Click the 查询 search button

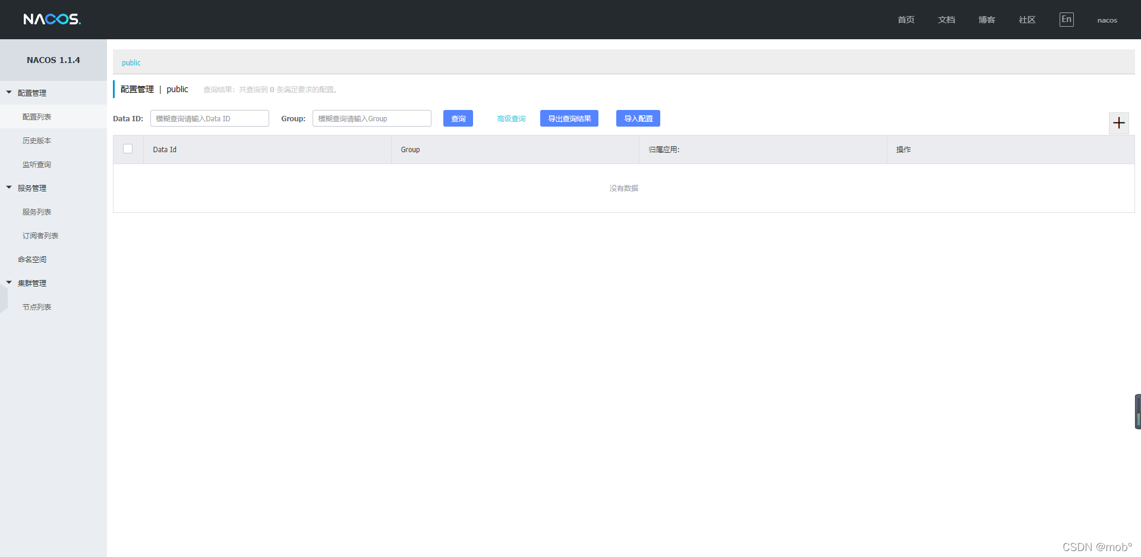click(458, 118)
